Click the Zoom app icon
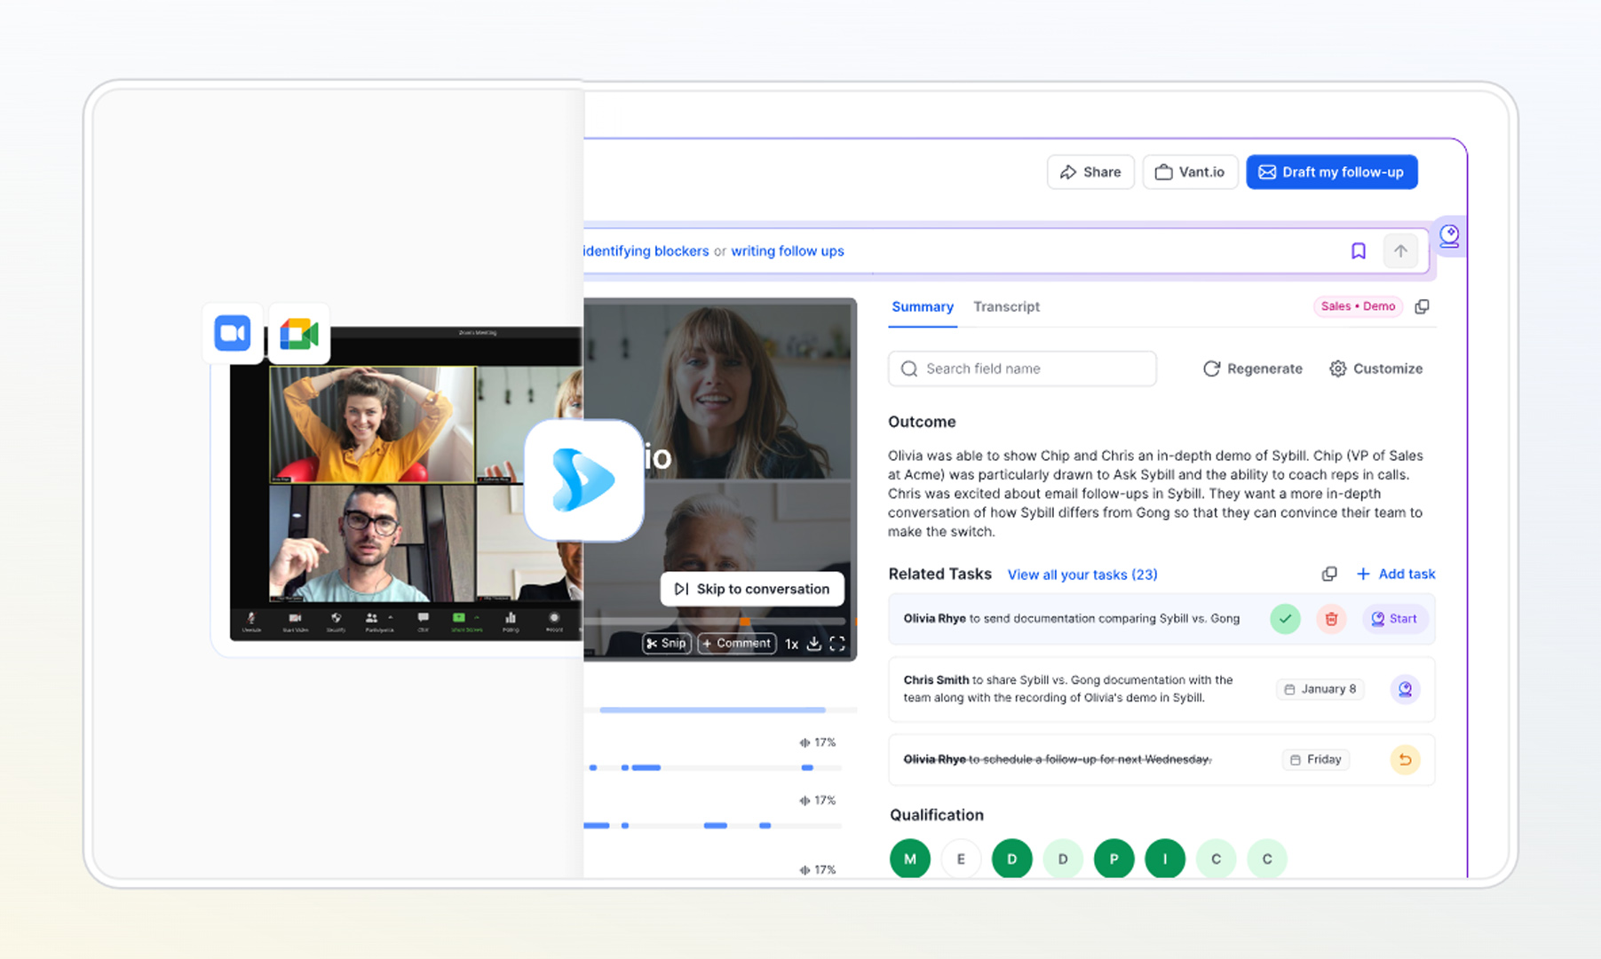Screen dimensions: 1601x959 click(233, 334)
